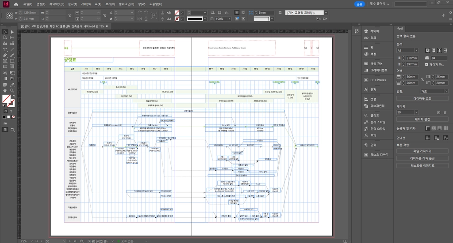Viewport: 453px width, 243px height.
Task: Click the stroke color swatch in control bar
Action: 177,19
